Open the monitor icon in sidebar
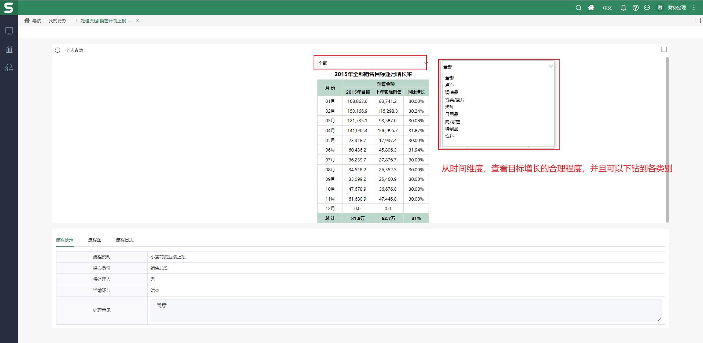The height and width of the screenshot is (343, 703). click(9, 31)
